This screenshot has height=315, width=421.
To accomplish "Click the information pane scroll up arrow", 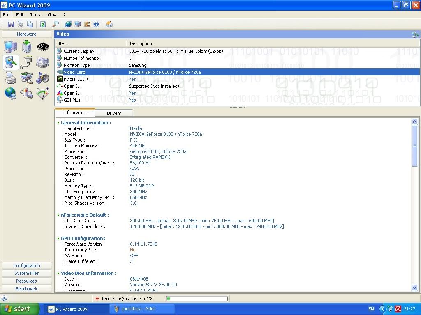I will pyautogui.click(x=414, y=121).
